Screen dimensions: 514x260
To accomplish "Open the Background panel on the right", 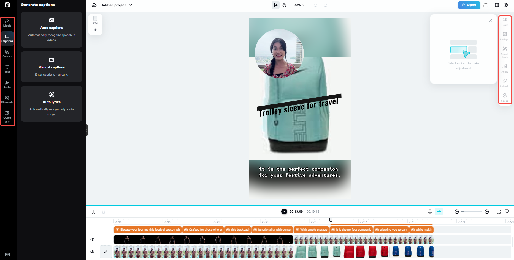I will pos(505,35).
